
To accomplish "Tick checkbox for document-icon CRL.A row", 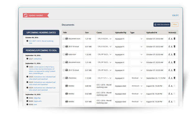I will (x=64, y=39).
